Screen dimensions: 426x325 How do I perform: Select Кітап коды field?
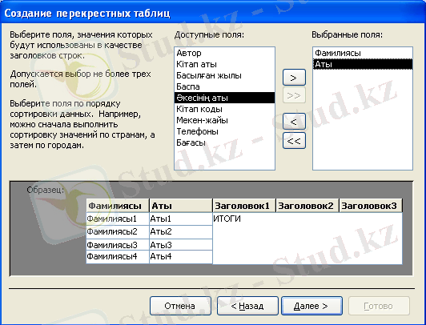[x=224, y=109]
